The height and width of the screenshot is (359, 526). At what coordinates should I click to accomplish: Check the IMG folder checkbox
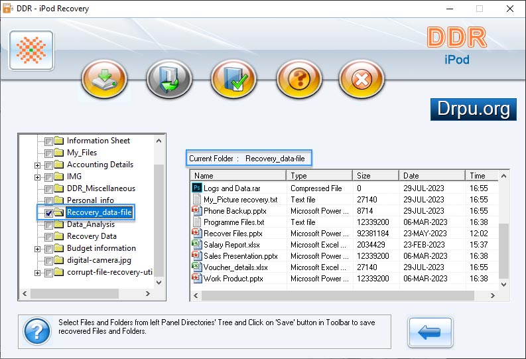[48, 177]
